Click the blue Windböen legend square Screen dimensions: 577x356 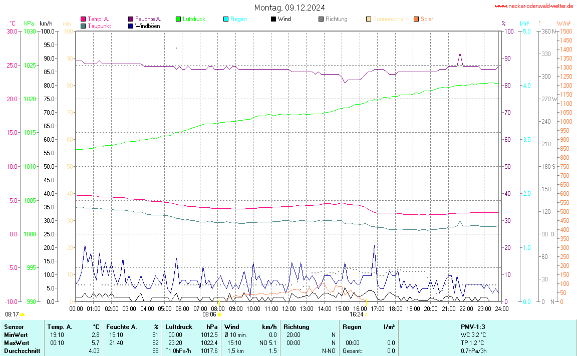(131, 26)
